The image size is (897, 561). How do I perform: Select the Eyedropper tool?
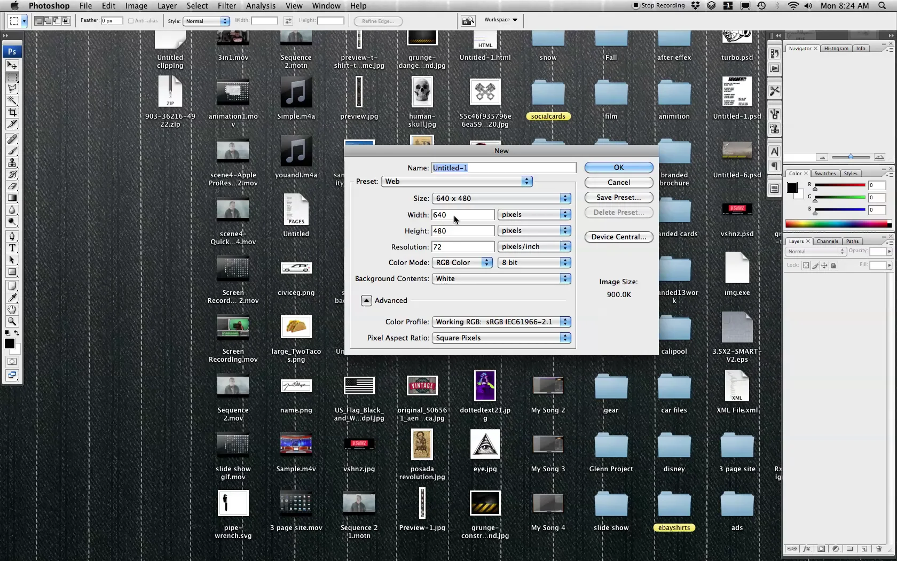point(12,298)
